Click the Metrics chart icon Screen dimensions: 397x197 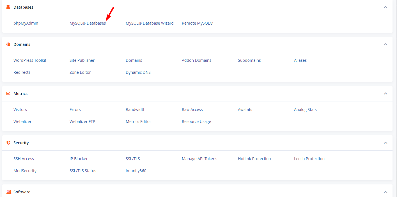tap(8, 94)
